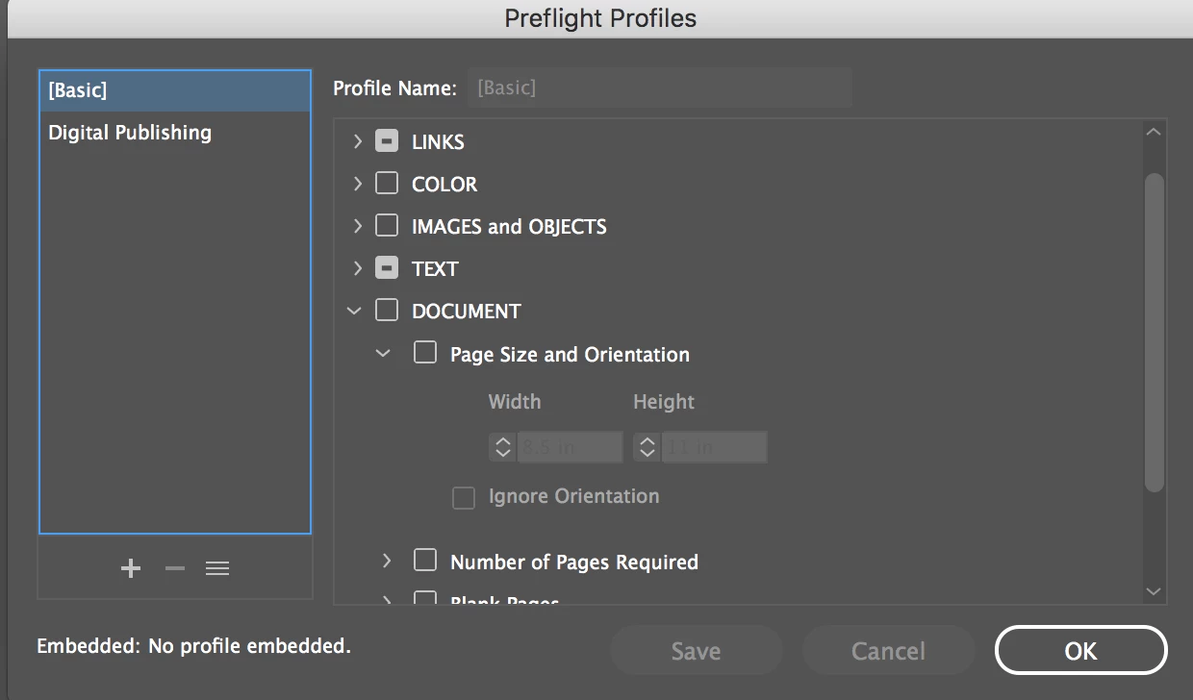The height and width of the screenshot is (700, 1193).
Task: Click the Save button
Action: pos(696,651)
